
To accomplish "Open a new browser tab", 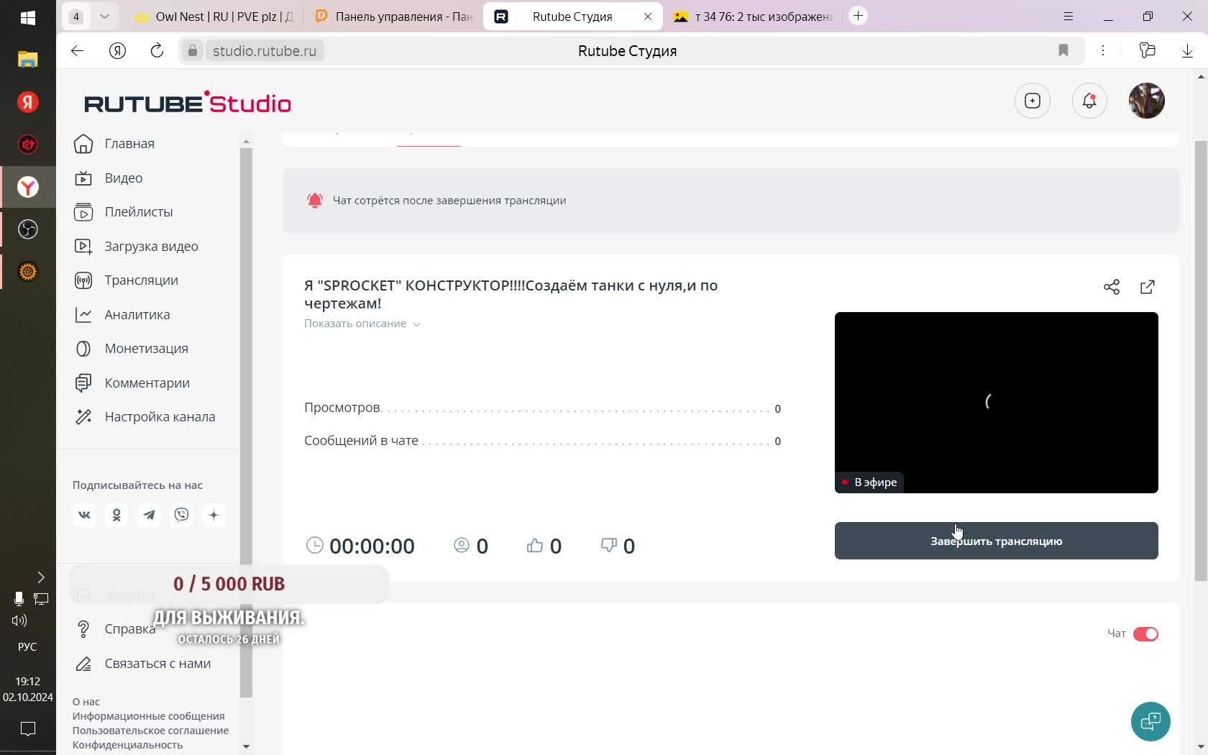I will (x=858, y=16).
